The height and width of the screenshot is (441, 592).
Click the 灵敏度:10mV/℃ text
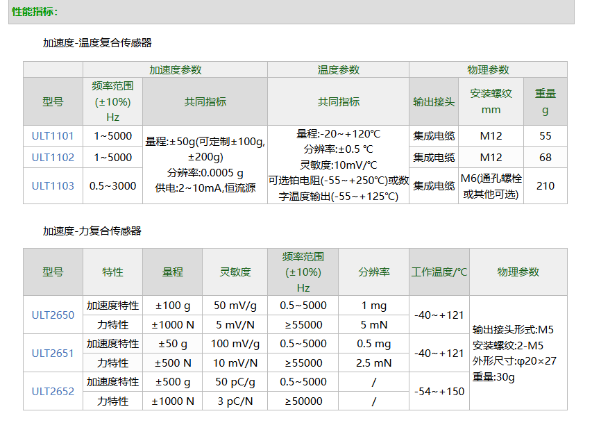pos(338,165)
